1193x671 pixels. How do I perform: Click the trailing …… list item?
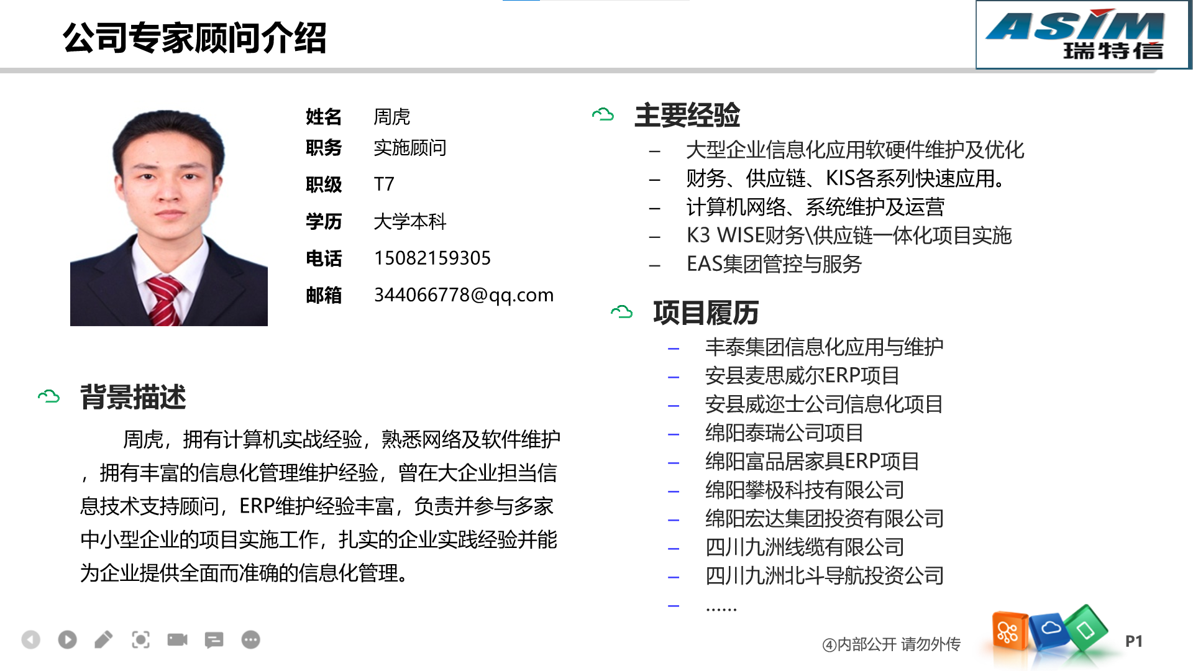point(721,608)
